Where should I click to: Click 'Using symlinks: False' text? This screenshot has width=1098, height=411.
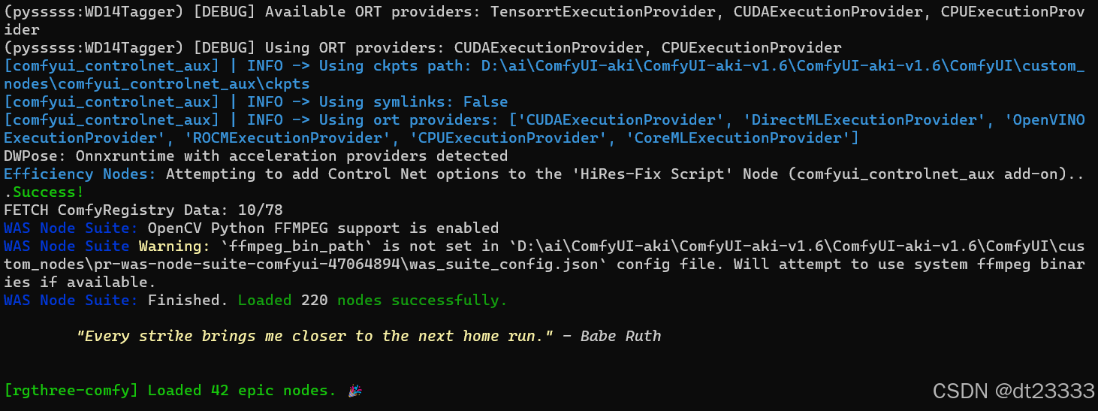pos(414,101)
